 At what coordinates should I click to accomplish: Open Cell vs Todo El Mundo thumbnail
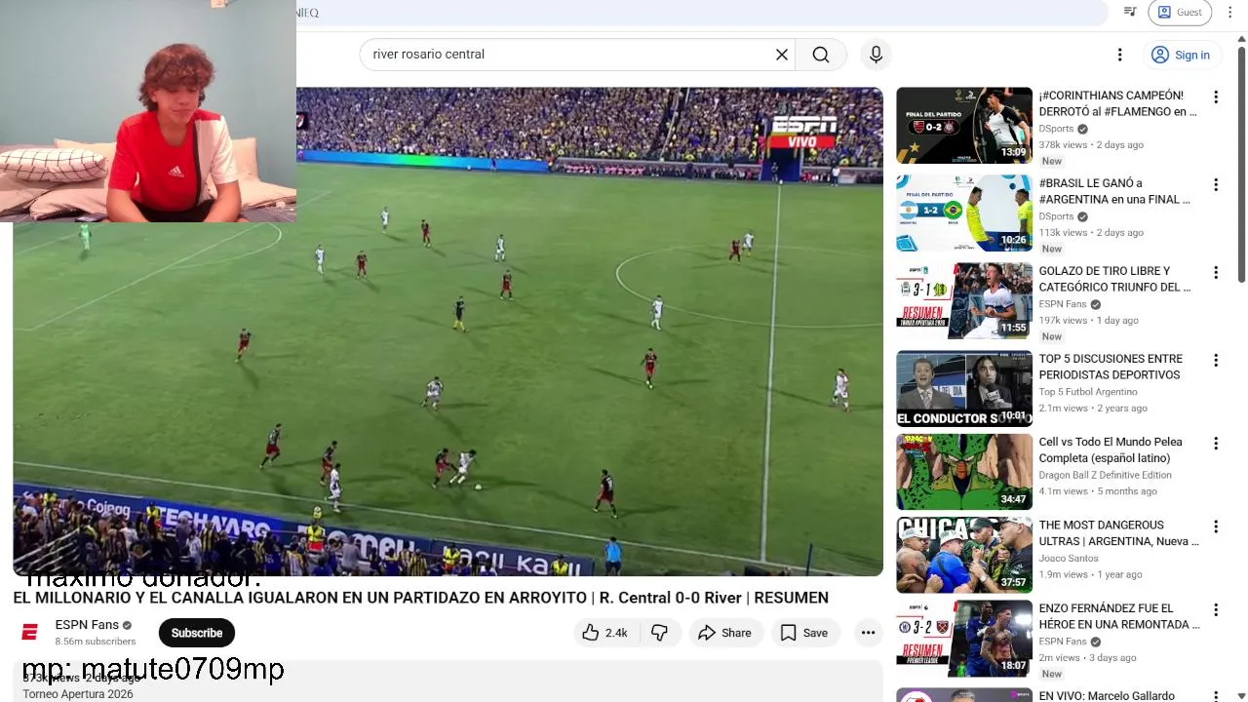[964, 472]
